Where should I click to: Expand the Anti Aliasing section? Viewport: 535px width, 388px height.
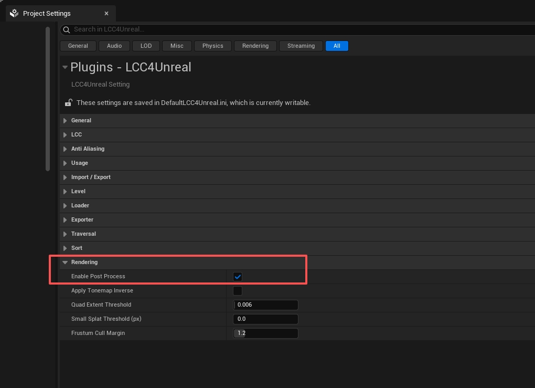pos(65,149)
